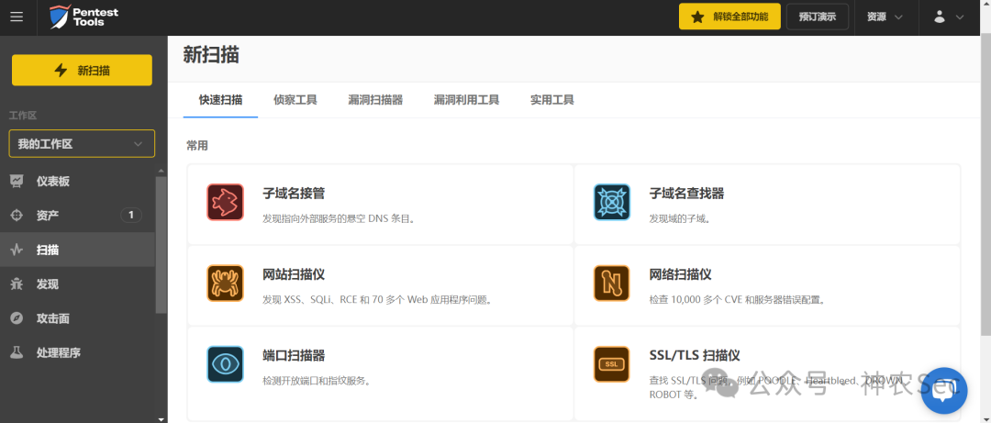Click the sidebar scrollbar thumb
This screenshot has width=991, height=423.
161,244
